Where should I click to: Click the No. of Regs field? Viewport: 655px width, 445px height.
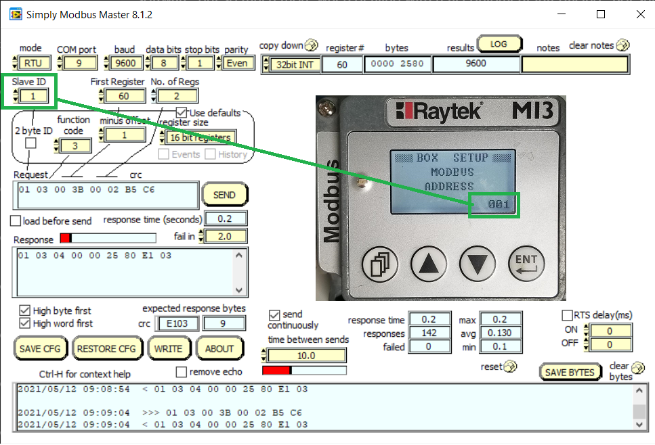[x=177, y=96]
